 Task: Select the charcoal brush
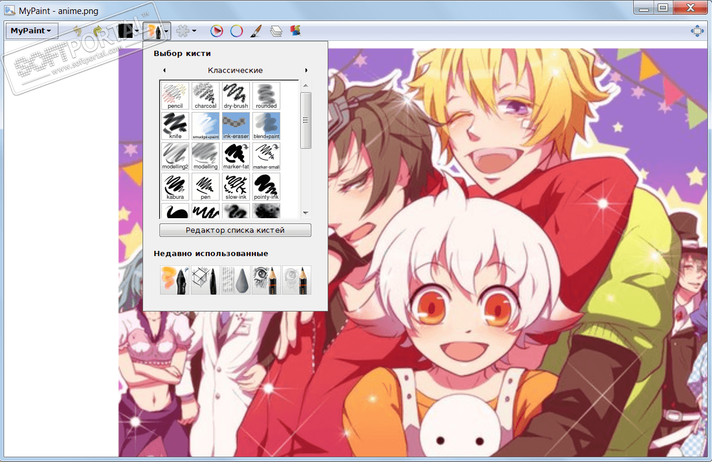(x=206, y=96)
